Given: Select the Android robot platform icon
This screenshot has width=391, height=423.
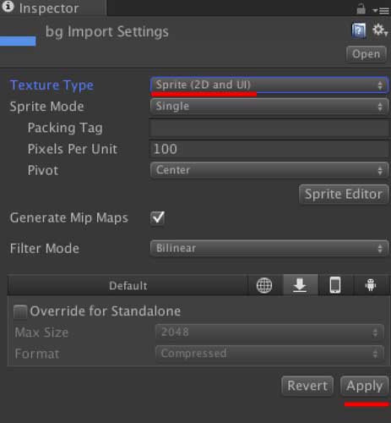Looking at the screenshot, I should click(x=371, y=285).
